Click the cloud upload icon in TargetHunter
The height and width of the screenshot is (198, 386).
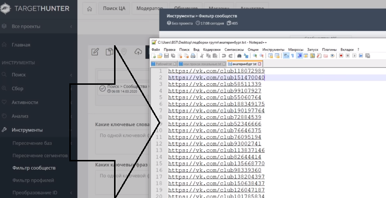[x=138, y=52]
